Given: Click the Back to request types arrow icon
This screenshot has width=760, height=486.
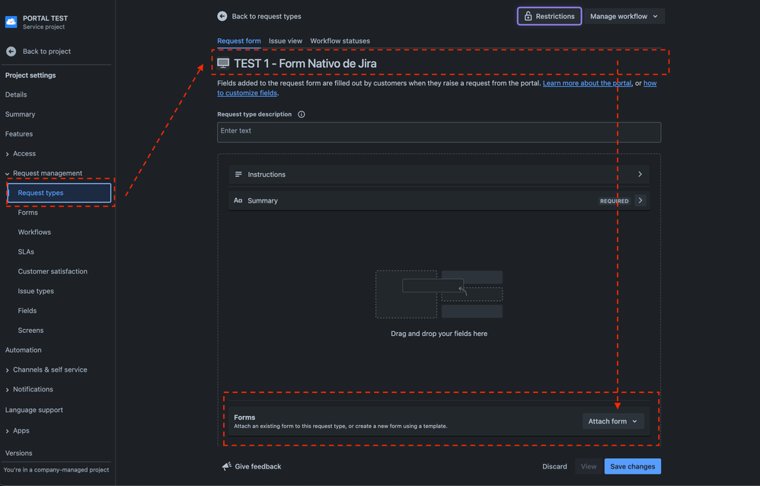Looking at the screenshot, I should pos(222,16).
